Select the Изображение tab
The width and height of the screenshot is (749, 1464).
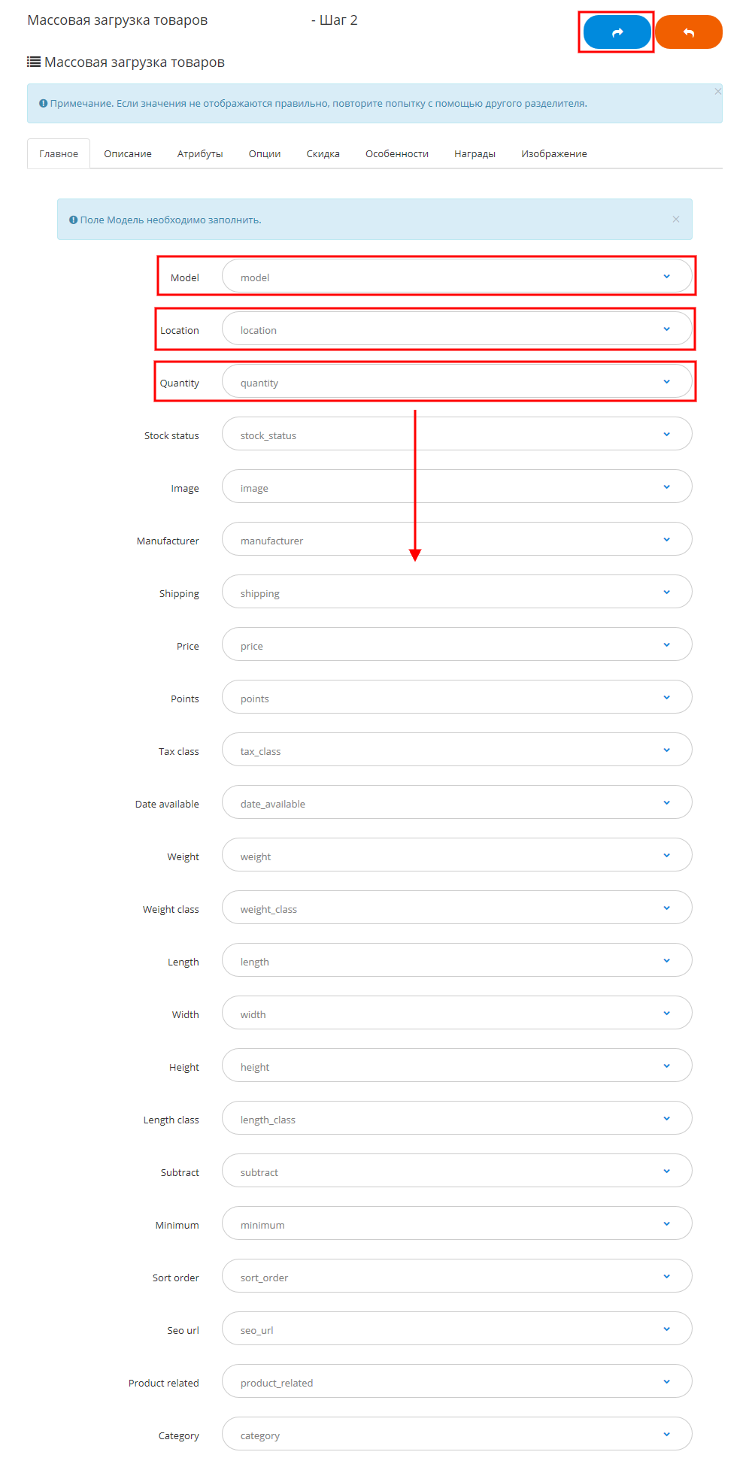click(554, 154)
